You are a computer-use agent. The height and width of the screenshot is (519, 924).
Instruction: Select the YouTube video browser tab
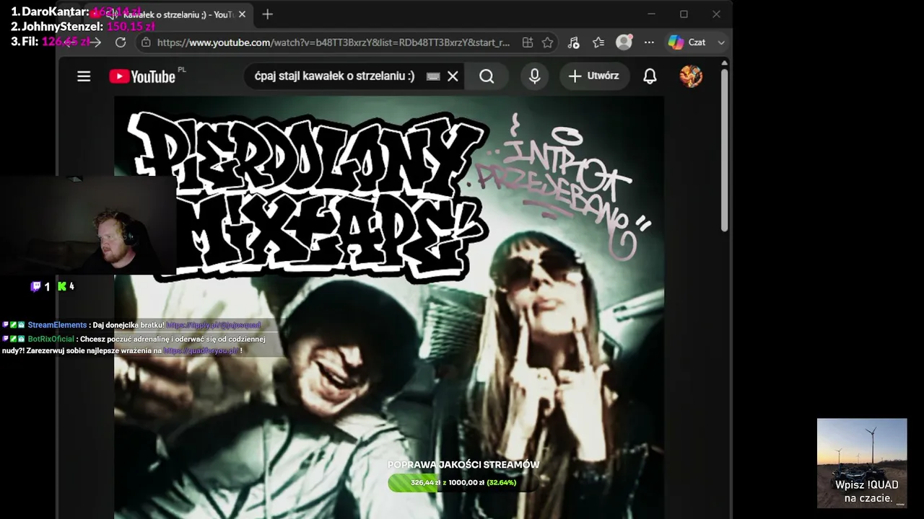(170, 14)
